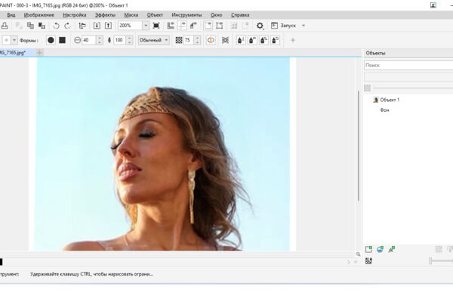Image resolution: width=453 pixels, height=302 pixels.
Task: Open the Изображение menu
Action: click(39, 15)
